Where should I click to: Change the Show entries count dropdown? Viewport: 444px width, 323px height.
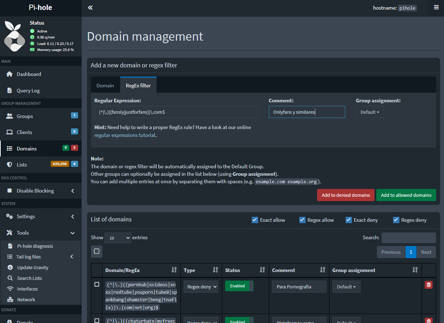pos(118,238)
